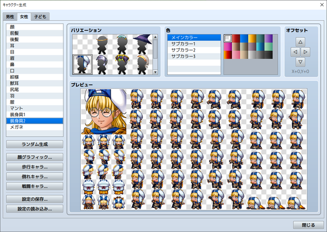Pick the purple helmet variation
This screenshot has width=327, height=232.
[x=102, y=64]
